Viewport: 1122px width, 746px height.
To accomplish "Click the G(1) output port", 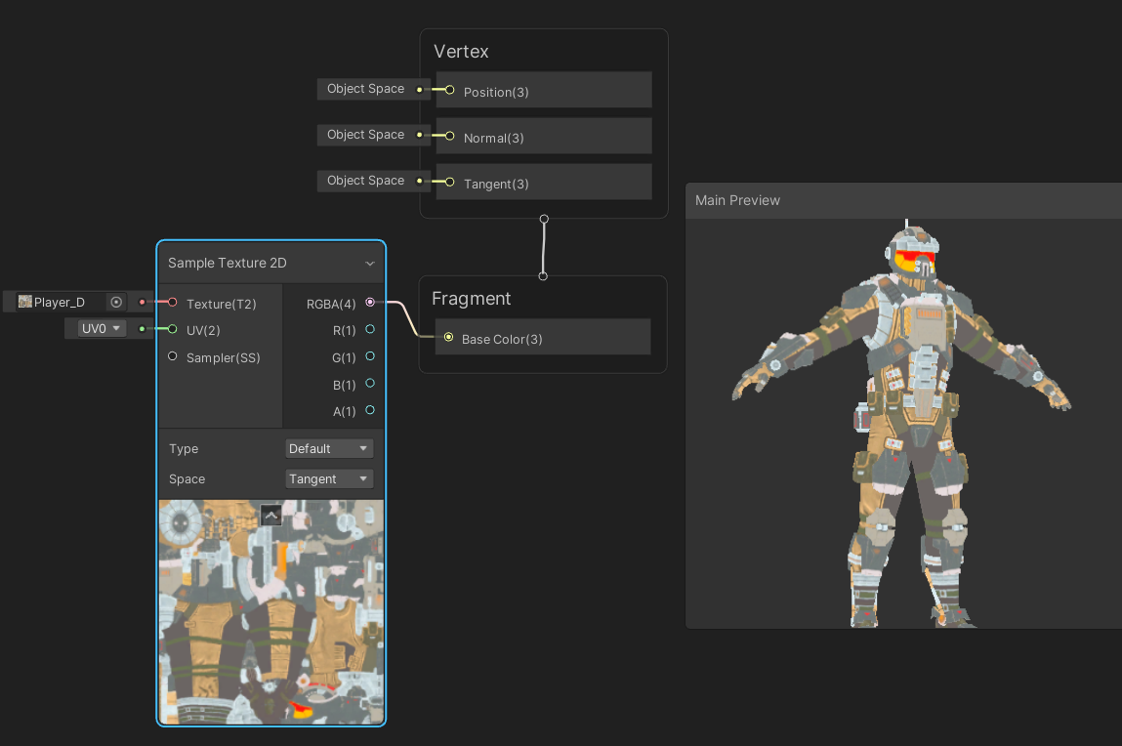I will pos(370,356).
